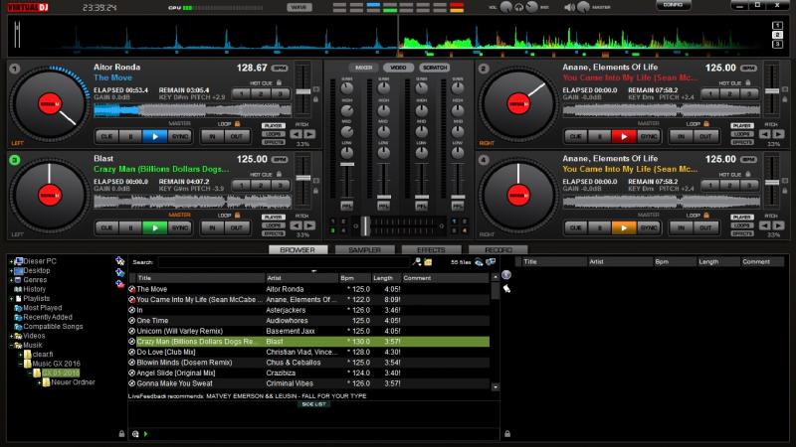Screen dimensions: 796x447
Task: Set loop OUT on deck 4
Action: tap(705, 227)
